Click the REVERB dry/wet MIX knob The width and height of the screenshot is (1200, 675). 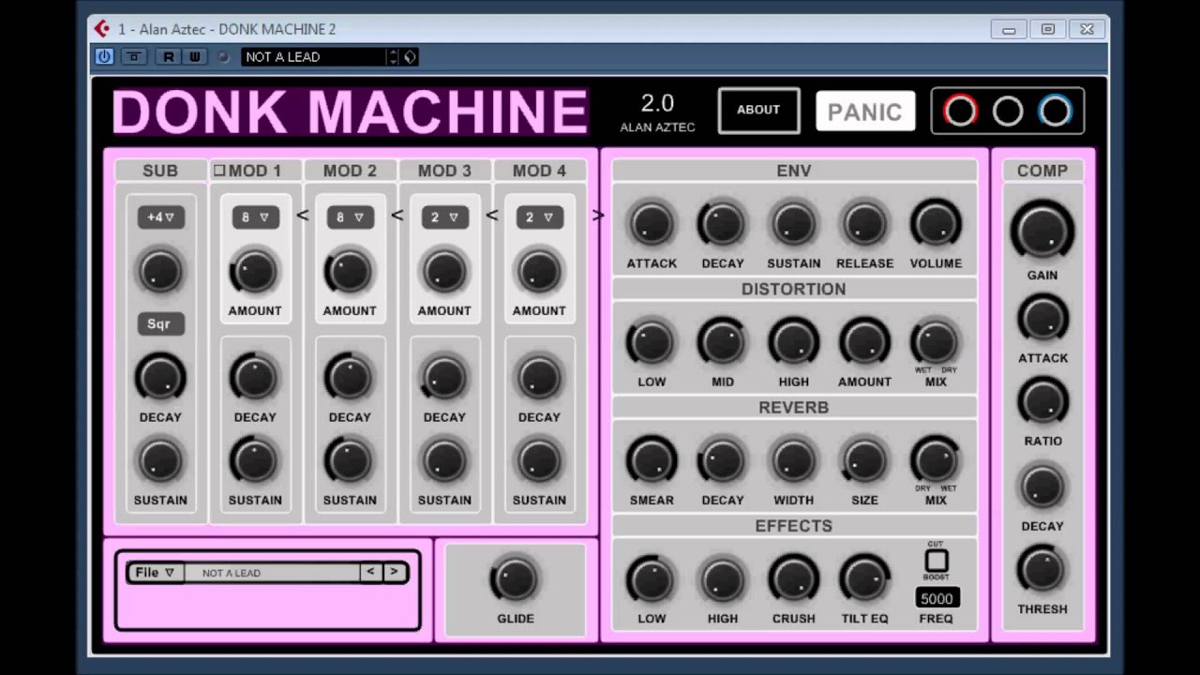point(936,461)
